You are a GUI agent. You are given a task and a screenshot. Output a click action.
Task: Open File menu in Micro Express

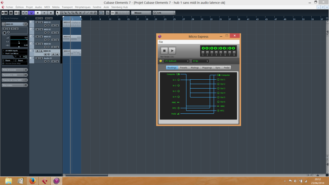161,42
